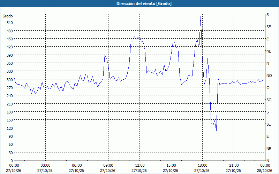Click the 21:00 time axis label
The width and height of the screenshot is (279, 174).
(x=234, y=166)
